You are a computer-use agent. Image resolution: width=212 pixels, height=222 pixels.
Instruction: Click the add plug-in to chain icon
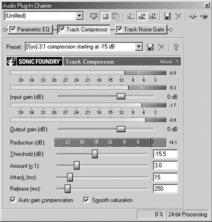[x=193, y=17]
